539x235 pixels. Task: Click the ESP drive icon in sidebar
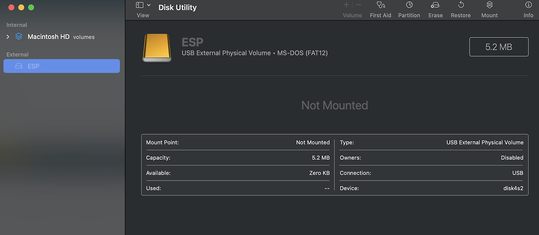[x=19, y=66]
